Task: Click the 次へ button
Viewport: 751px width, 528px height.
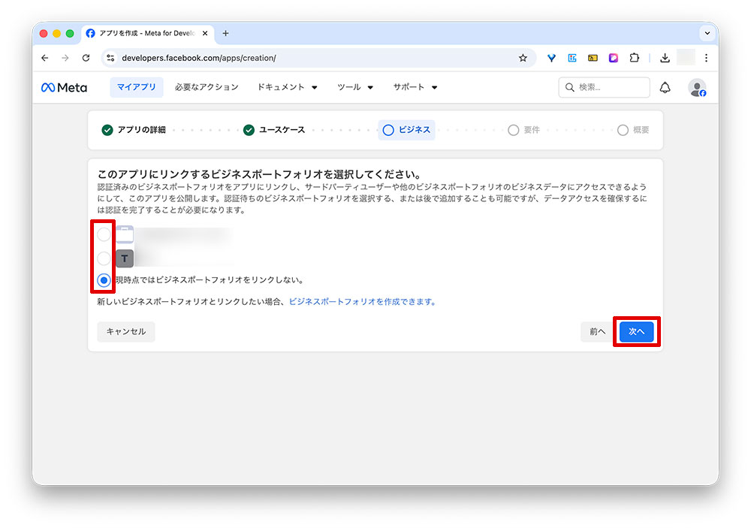Action: (x=636, y=331)
